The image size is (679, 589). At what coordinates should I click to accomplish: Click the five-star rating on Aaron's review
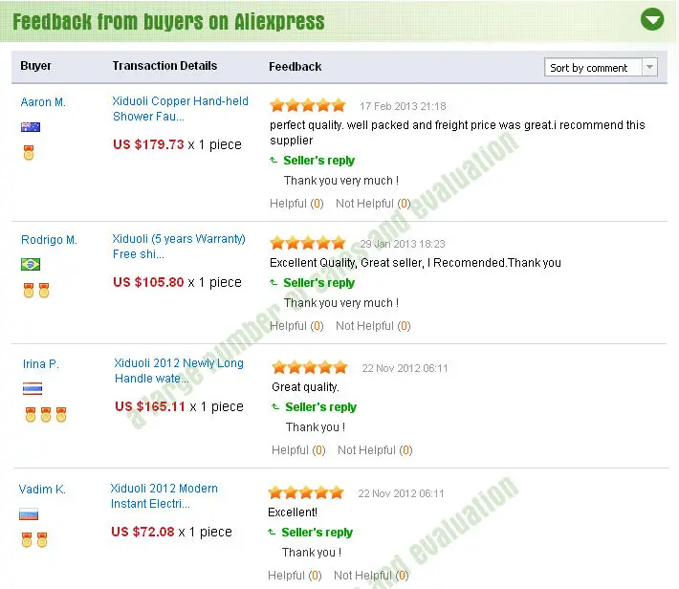point(307,105)
